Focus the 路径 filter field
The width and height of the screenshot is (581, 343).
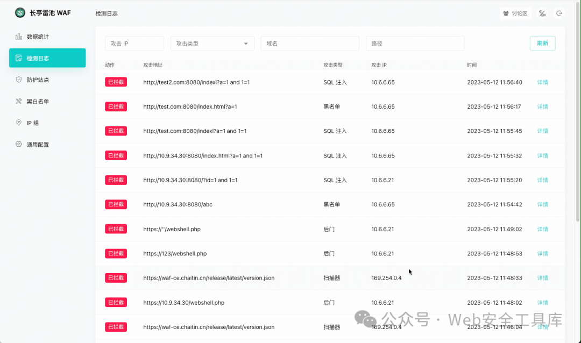coord(415,44)
